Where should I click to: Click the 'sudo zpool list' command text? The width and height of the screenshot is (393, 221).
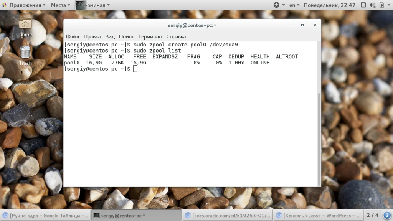point(157,51)
